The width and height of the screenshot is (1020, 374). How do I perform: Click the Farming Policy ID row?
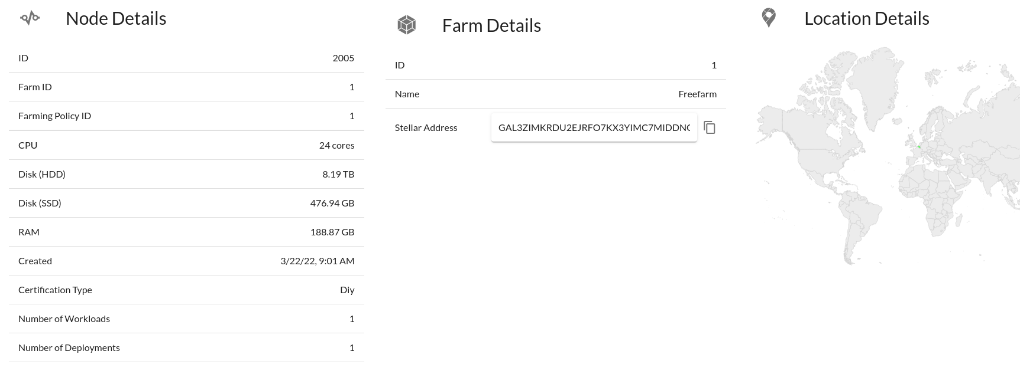[x=186, y=116]
